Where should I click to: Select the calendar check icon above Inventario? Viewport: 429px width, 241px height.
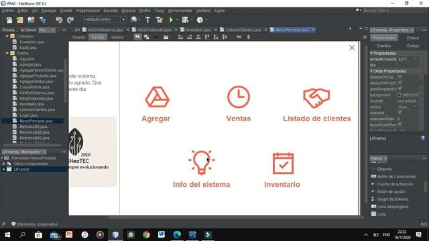(283, 163)
